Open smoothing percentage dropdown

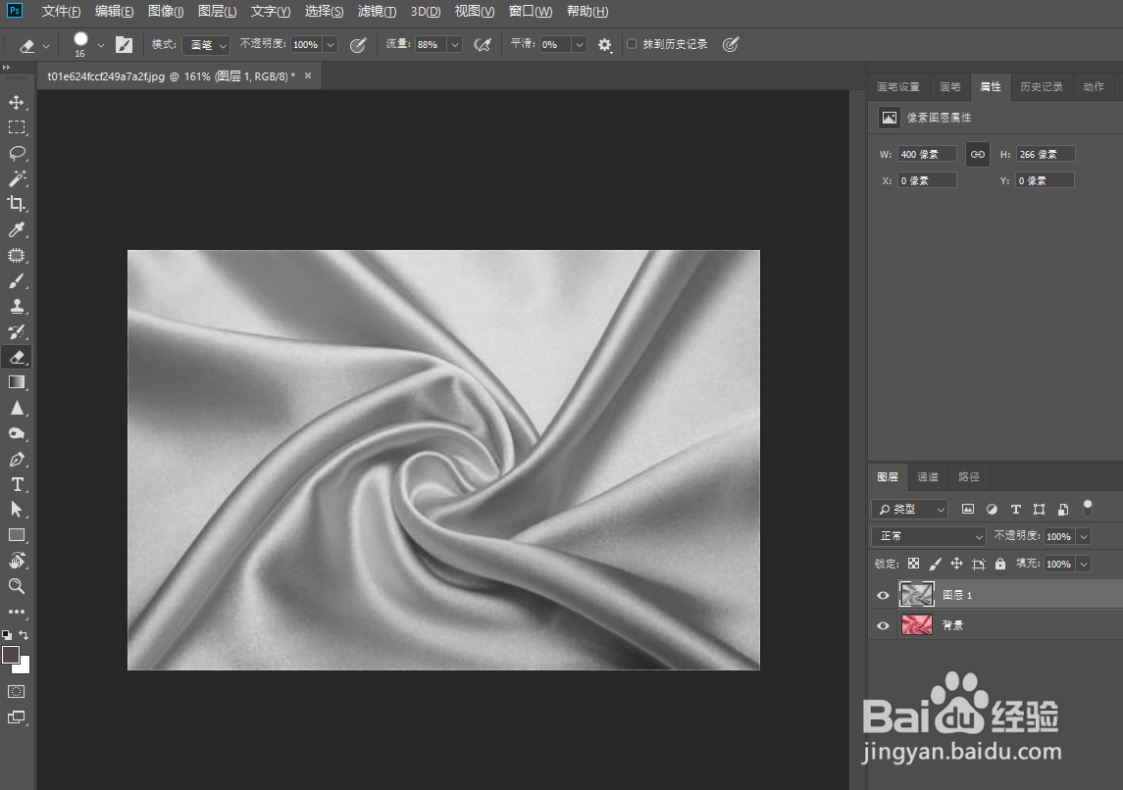tap(580, 45)
